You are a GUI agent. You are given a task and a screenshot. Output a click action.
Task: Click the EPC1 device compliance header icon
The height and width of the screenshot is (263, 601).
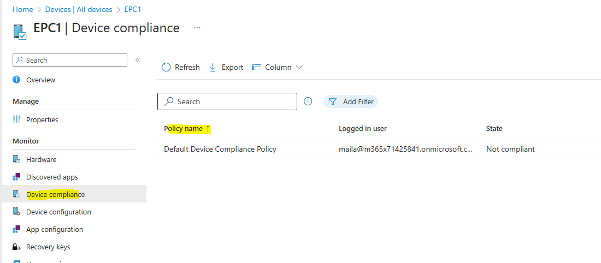[20, 32]
